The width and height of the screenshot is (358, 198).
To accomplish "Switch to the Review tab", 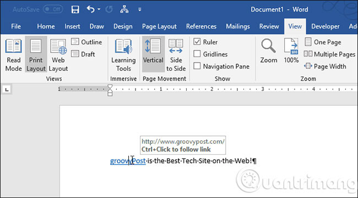I will coord(269,26).
